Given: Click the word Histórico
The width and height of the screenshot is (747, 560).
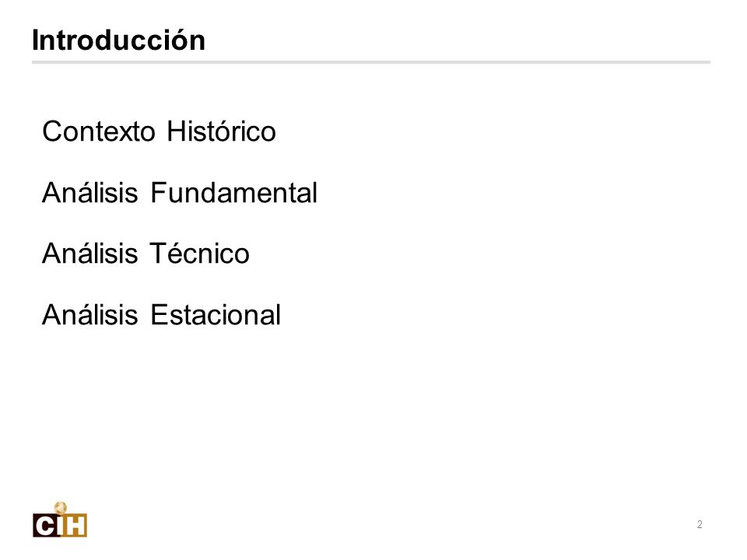Looking at the screenshot, I should (x=221, y=131).
